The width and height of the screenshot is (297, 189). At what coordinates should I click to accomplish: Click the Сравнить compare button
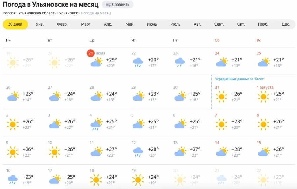tap(117, 5)
